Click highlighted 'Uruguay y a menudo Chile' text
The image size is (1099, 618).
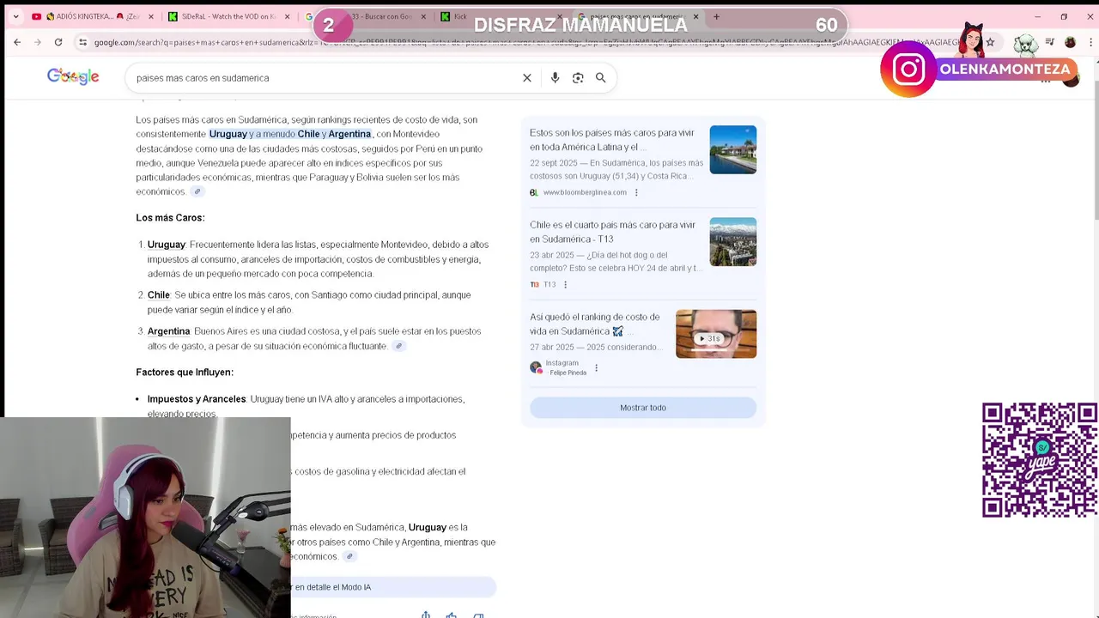coord(264,134)
